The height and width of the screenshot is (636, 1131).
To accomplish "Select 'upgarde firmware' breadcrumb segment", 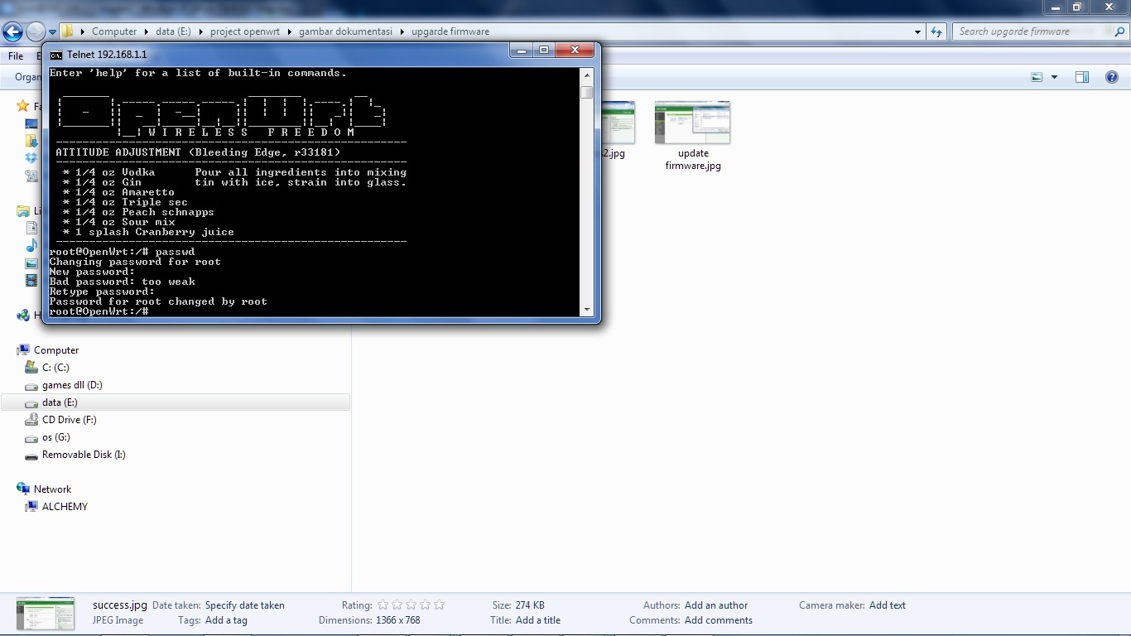I will coord(450,31).
